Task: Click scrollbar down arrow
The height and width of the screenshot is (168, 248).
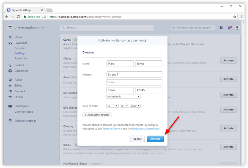Action: click(243, 163)
